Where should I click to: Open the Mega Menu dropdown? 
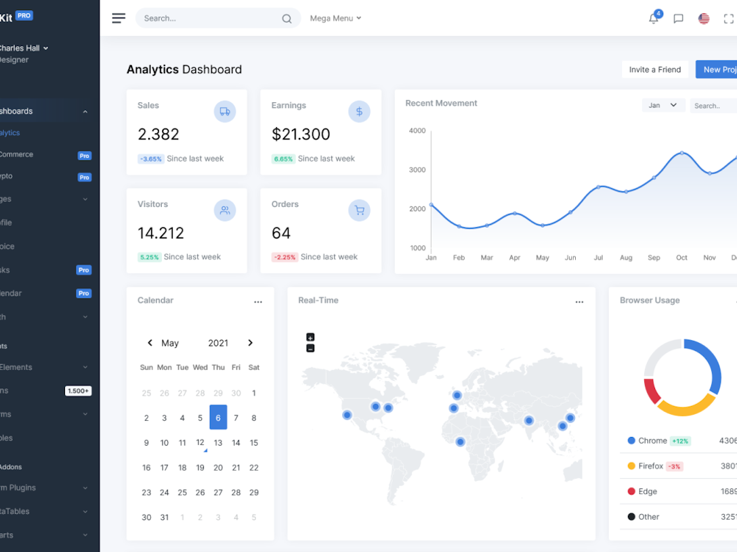(x=335, y=18)
